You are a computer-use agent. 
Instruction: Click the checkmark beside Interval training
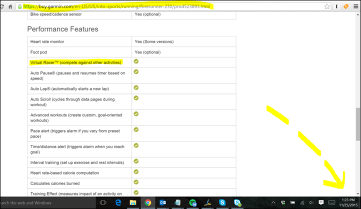click(x=136, y=161)
